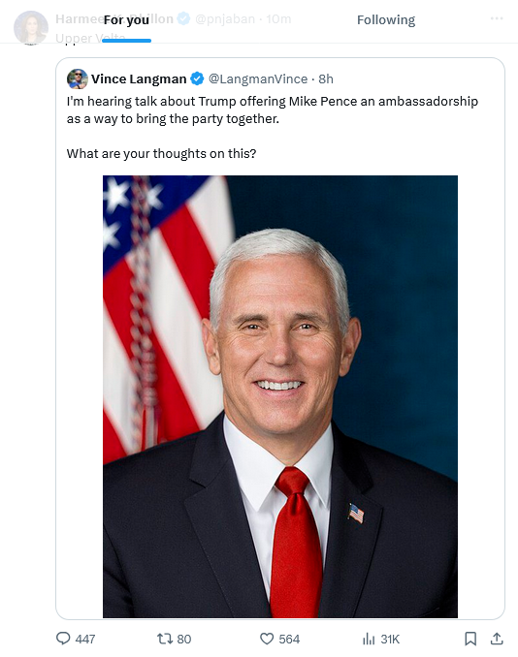Screen dimensions: 518x657
Task: Repost using the retweet icon
Action: (164, 639)
